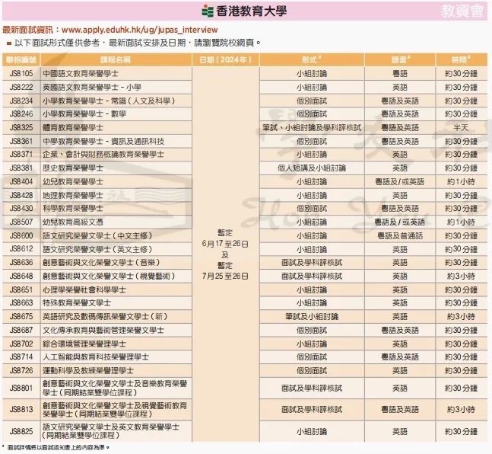
Task: Select code JS8636
Action: click(x=21, y=263)
